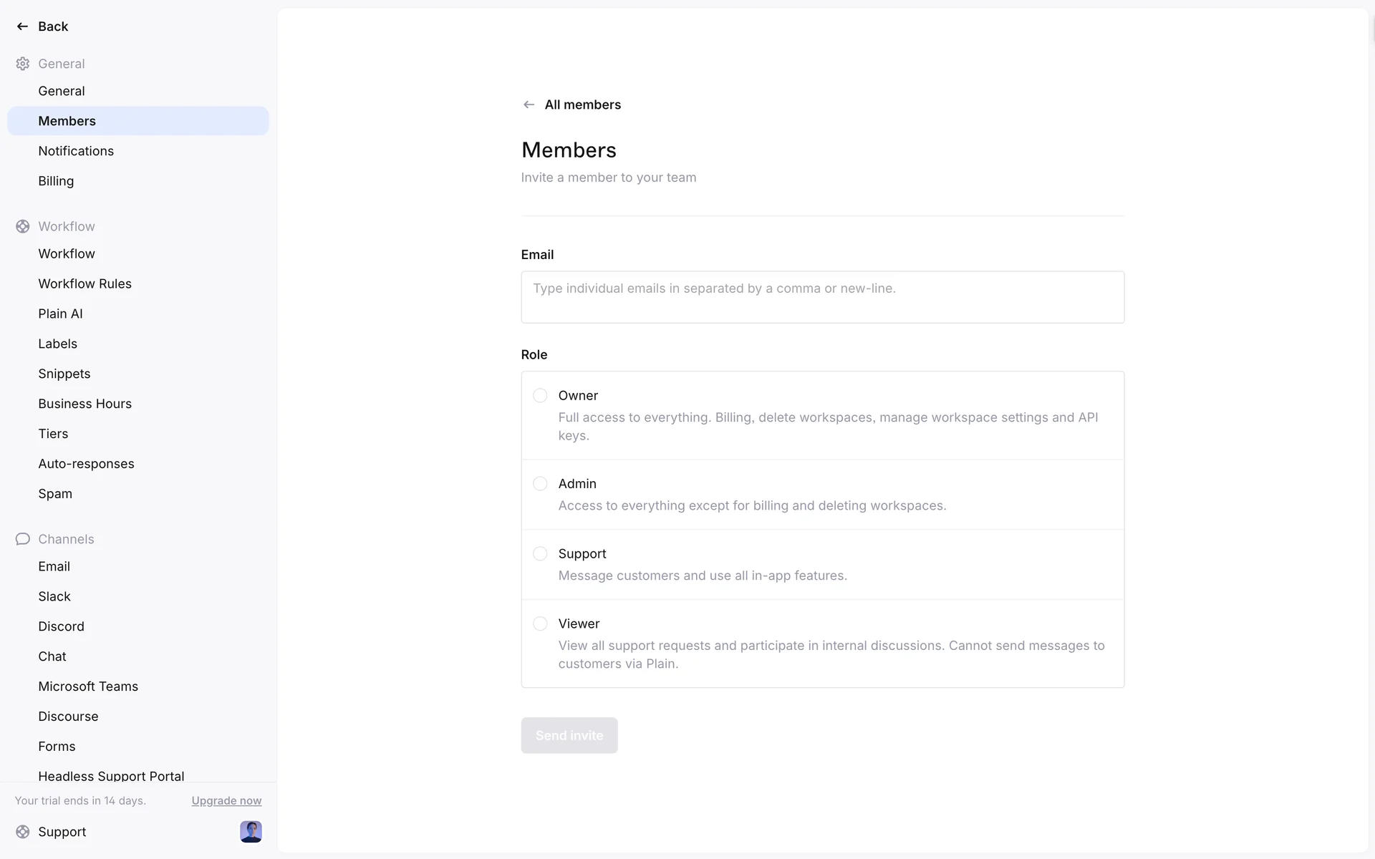Click the Channels speech bubble icon
This screenshot has width=1375, height=859.
pyautogui.click(x=23, y=539)
